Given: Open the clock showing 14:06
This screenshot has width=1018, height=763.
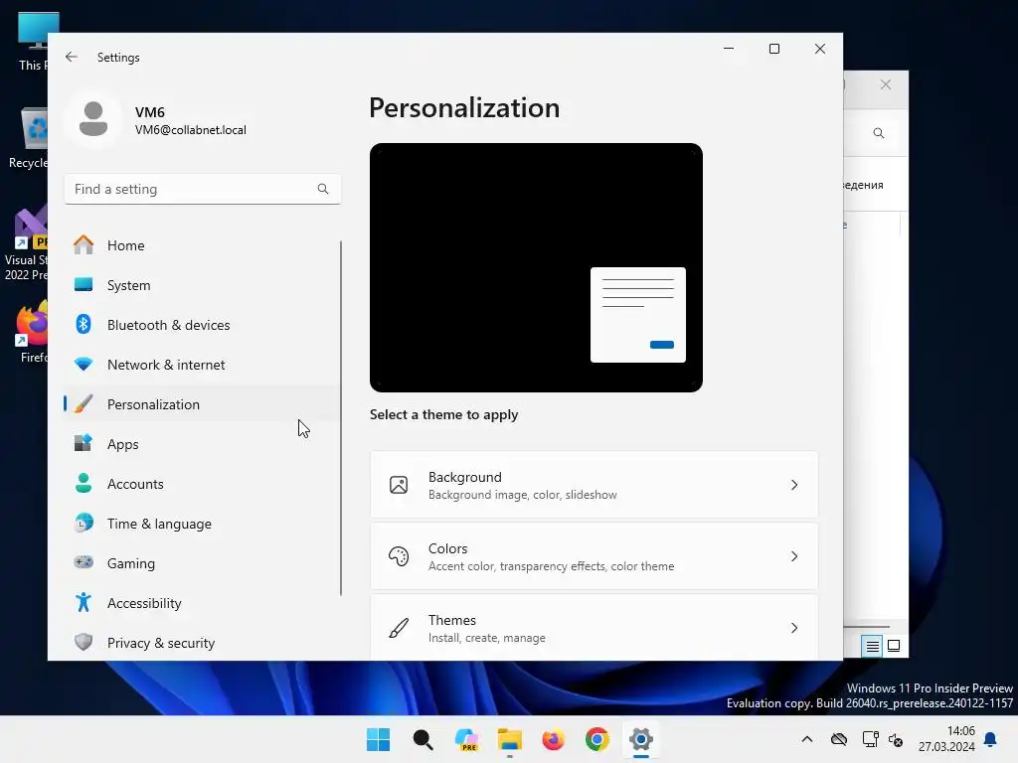Looking at the screenshot, I should [946, 739].
